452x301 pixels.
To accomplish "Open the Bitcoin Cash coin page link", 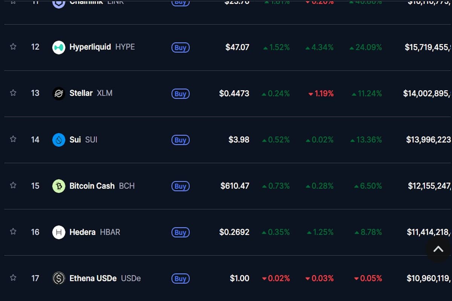I will (102, 186).
